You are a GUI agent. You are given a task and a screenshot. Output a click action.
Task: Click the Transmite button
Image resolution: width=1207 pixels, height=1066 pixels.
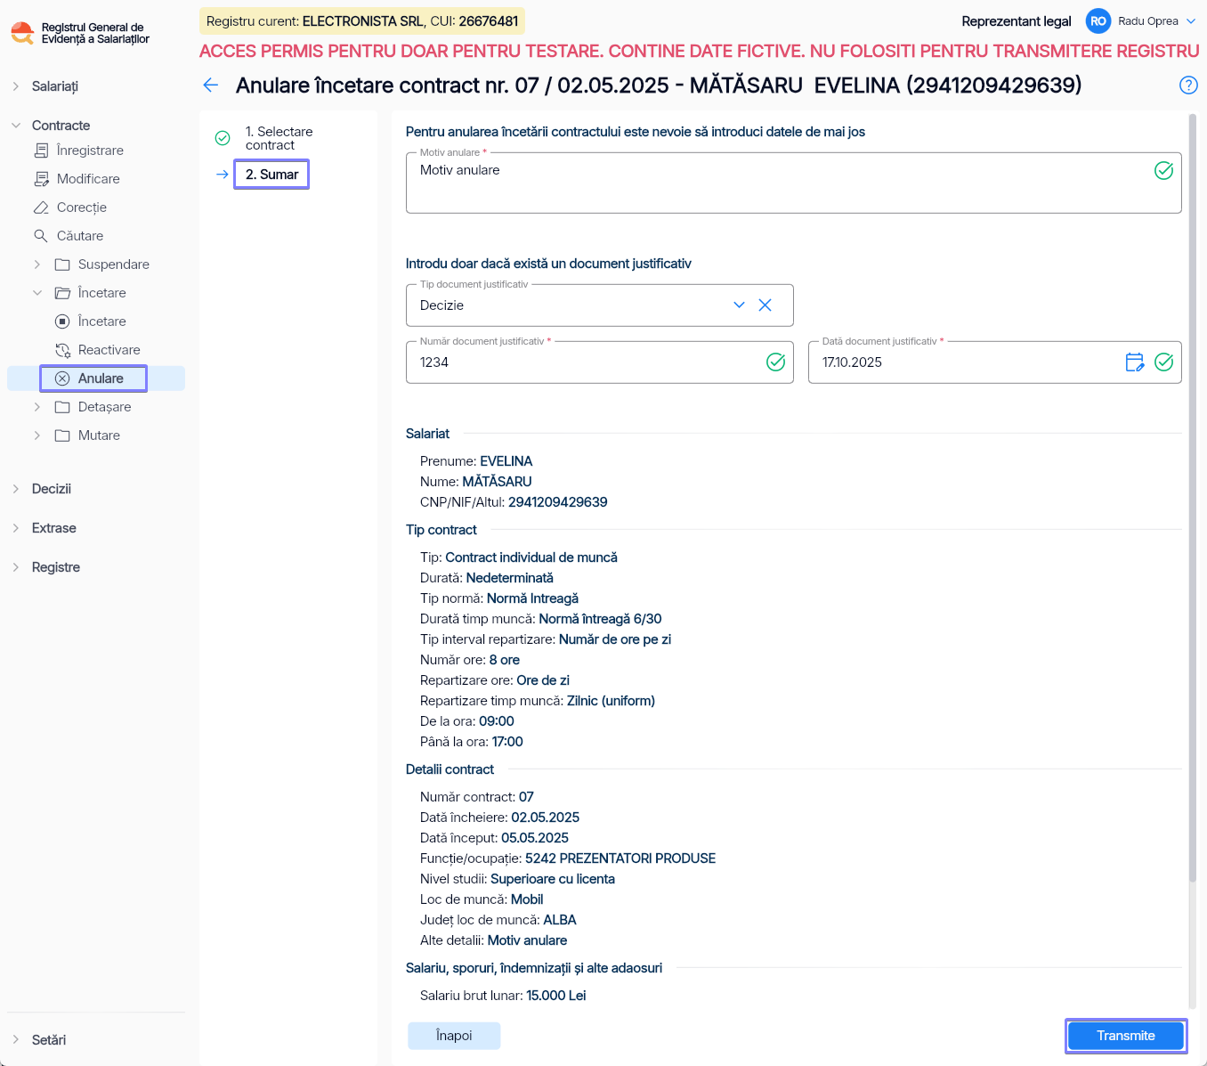pos(1126,1036)
